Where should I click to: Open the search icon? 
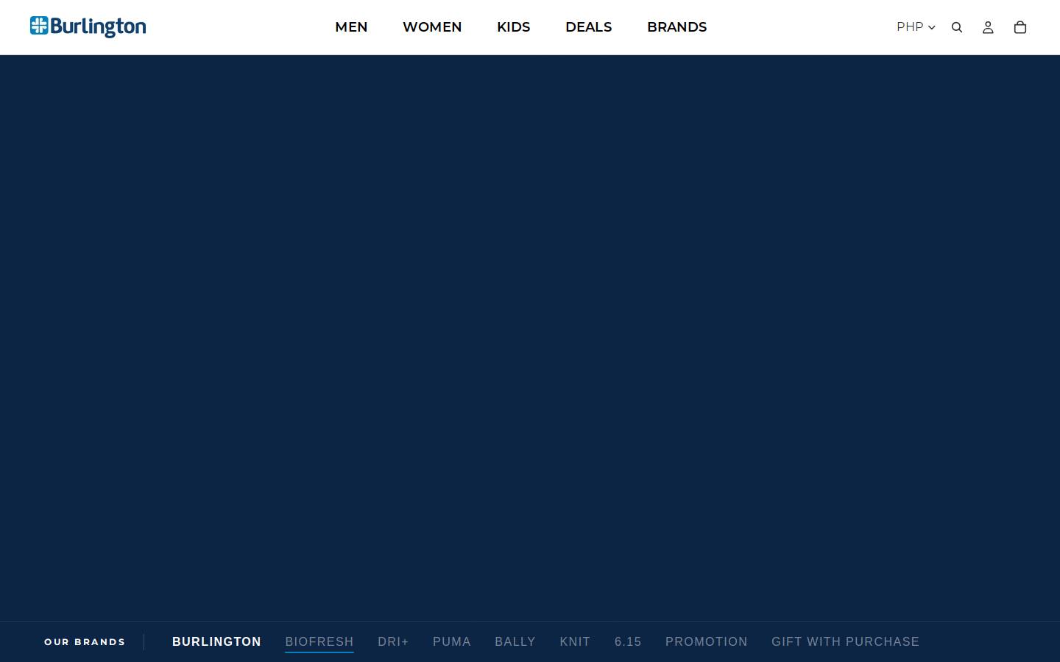point(957,27)
